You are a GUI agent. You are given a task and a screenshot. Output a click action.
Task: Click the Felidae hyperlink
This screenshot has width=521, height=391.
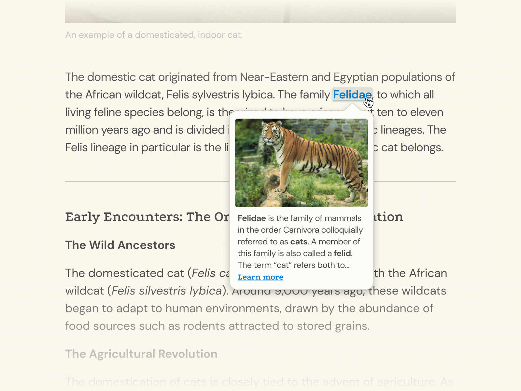click(352, 95)
